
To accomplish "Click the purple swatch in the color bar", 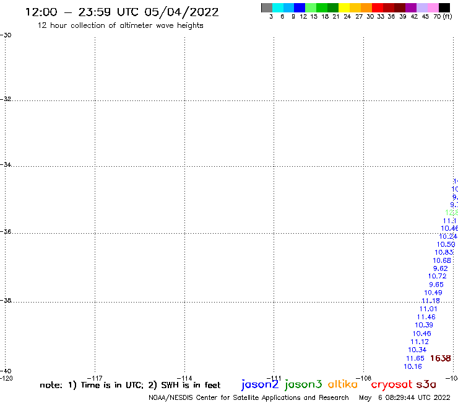I will 411,7.
